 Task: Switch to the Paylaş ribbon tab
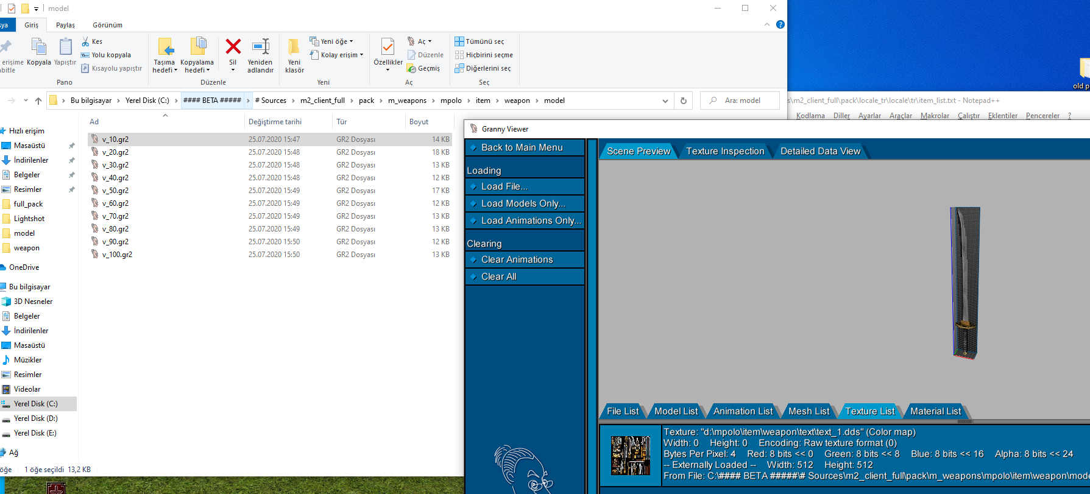pos(65,25)
